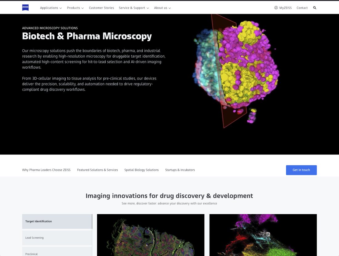The height and width of the screenshot is (256, 339).
Task: Open the Products menu
Action: 75,8
